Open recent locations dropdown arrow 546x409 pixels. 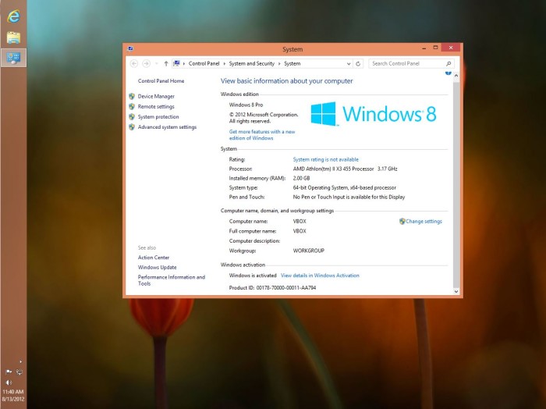pyautogui.click(x=156, y=64)
